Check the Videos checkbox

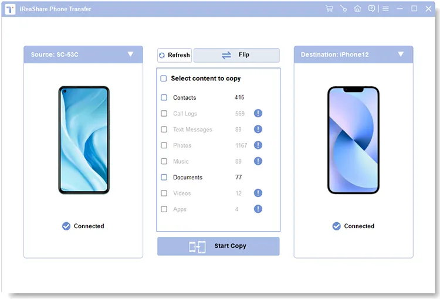click(x=164, y=193)
